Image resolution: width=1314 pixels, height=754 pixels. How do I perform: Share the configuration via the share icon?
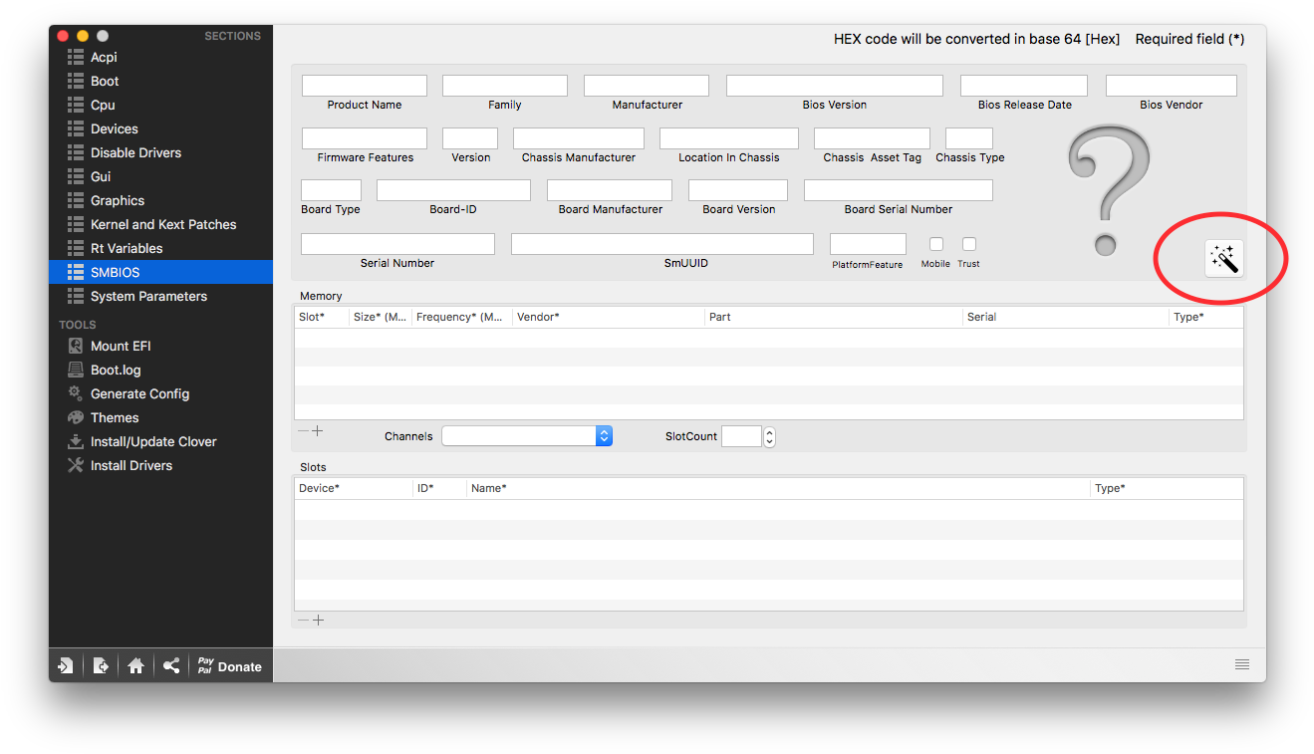tap(170, 664)
